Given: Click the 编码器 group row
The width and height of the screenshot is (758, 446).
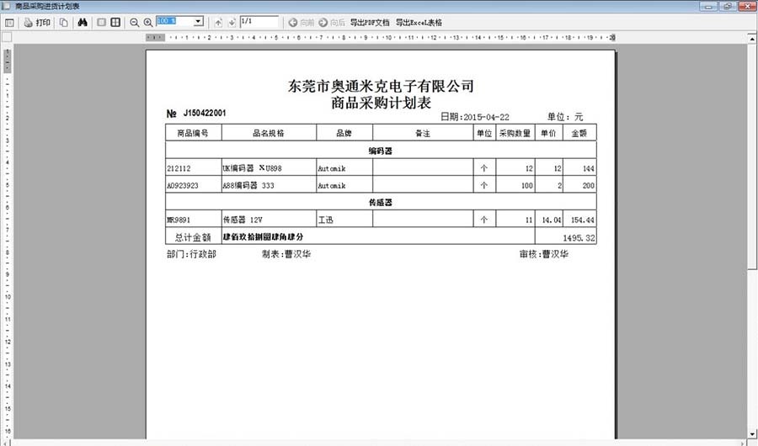Looking at the screenshot, I should click(381, 151).
